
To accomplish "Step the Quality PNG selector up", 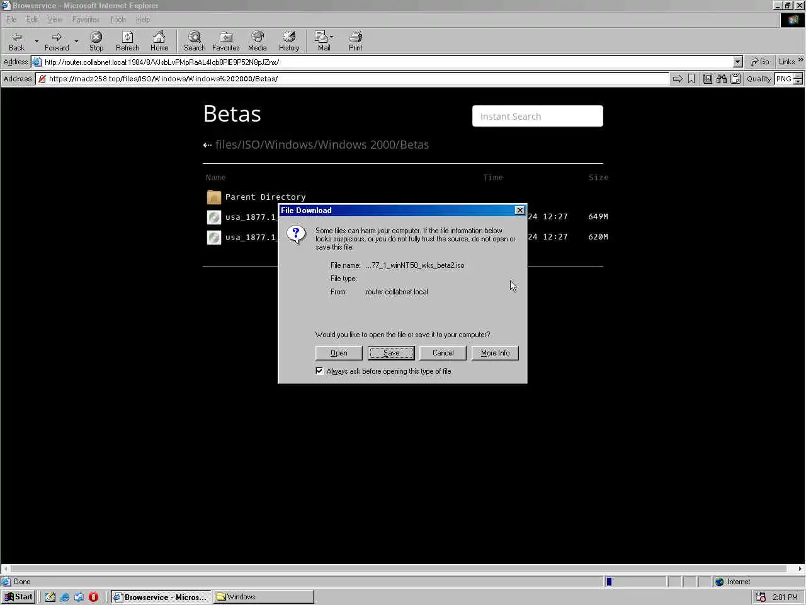I will point(798,76).
